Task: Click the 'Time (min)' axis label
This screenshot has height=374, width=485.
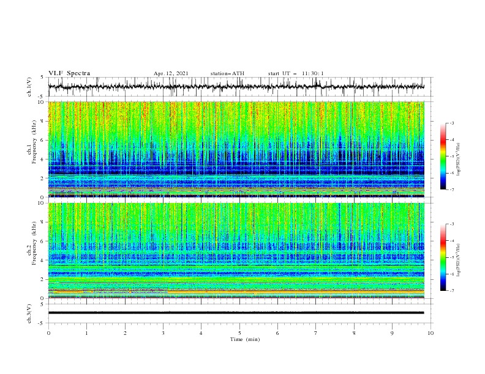Action: click(245, 339)
